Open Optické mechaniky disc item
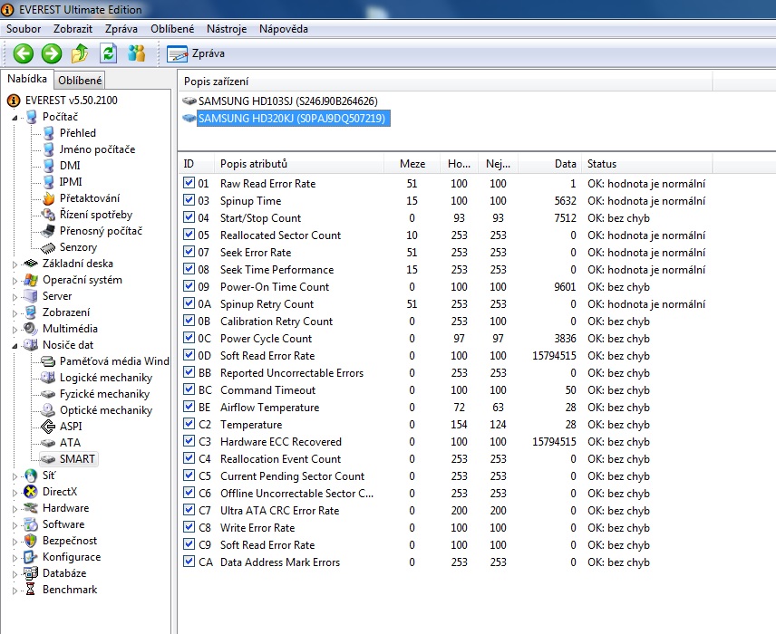Image resolution: width=776 pixels, height=634 pixels. [x=97, y=410]
